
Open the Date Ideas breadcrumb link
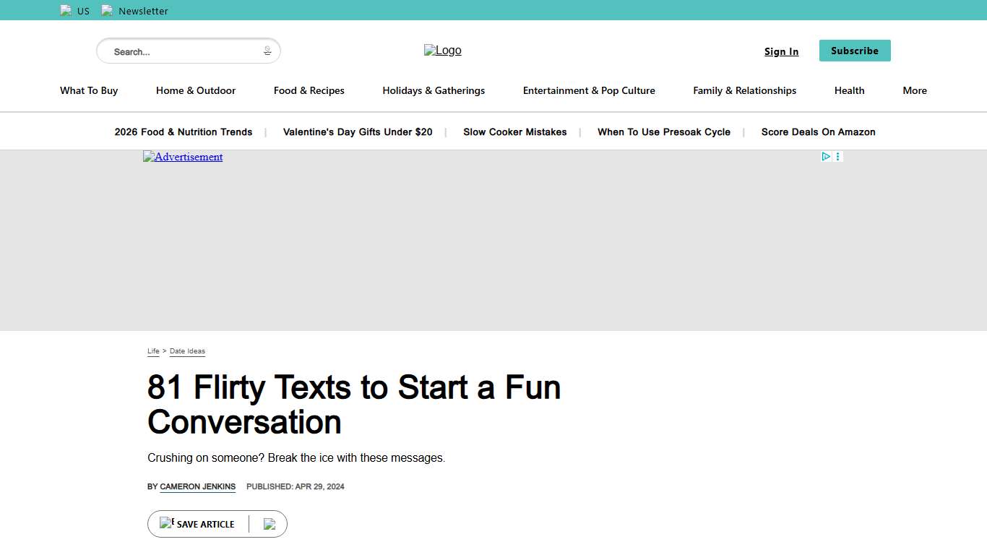point(187,351)
